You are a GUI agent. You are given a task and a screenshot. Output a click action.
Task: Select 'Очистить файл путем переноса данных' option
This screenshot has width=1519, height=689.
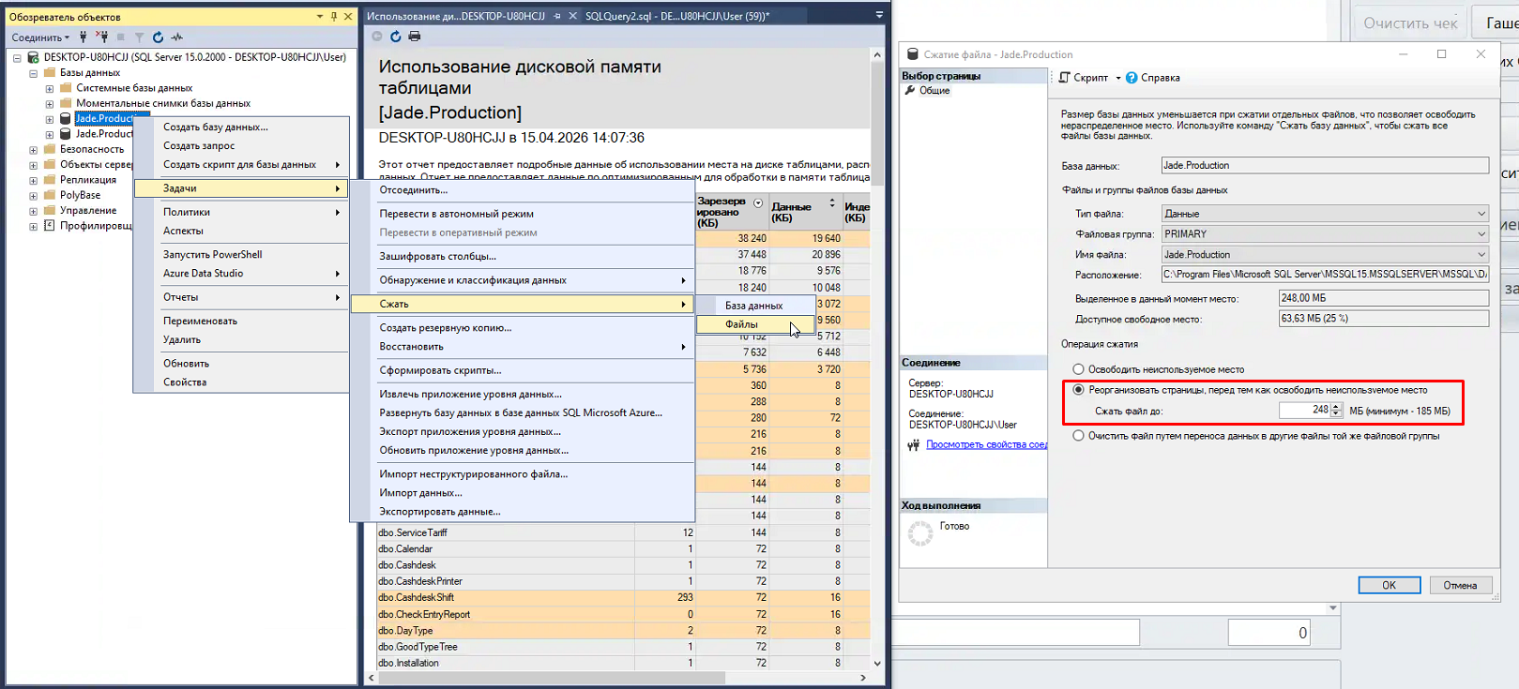coord(1078,436)
